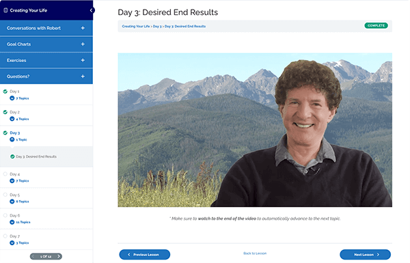Click '7 Topics' text under Day 1
410x263 pixels.
pos(23,98)
